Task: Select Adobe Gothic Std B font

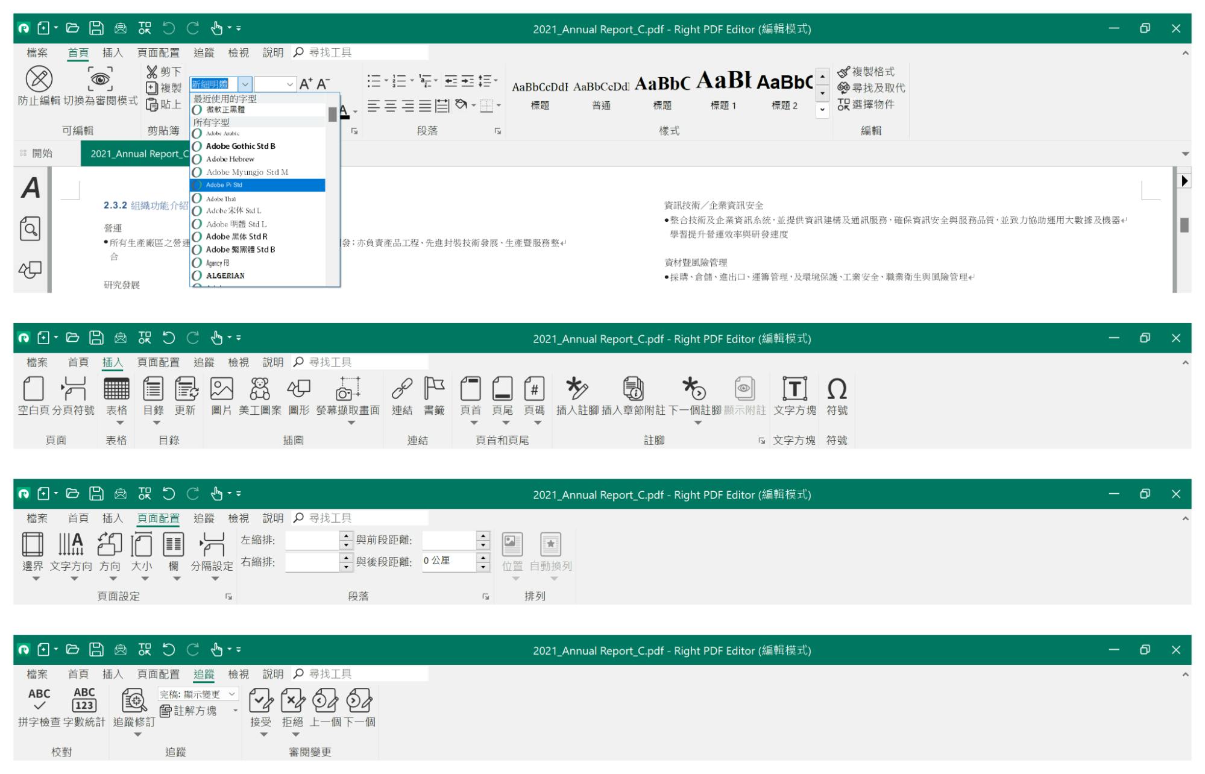Action: click(x=241, y=146)
